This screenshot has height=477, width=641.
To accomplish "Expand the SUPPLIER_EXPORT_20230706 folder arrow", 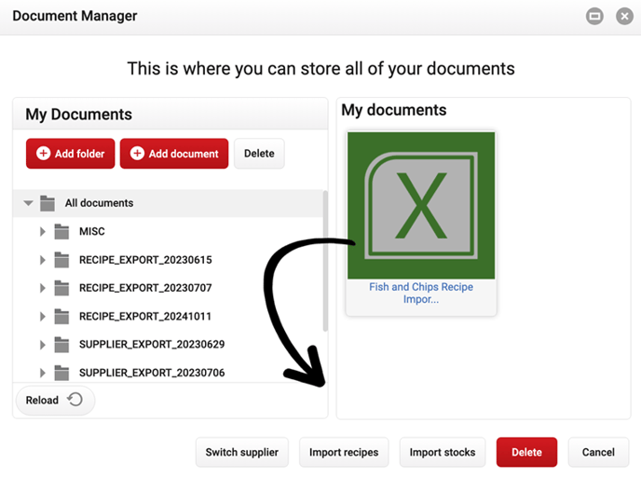I will [43, 373].
